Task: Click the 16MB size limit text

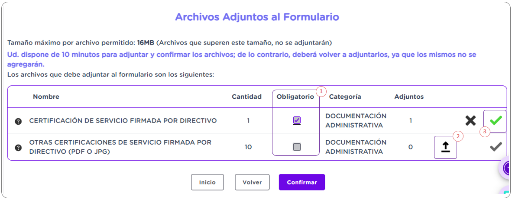Action: point(146,43)
